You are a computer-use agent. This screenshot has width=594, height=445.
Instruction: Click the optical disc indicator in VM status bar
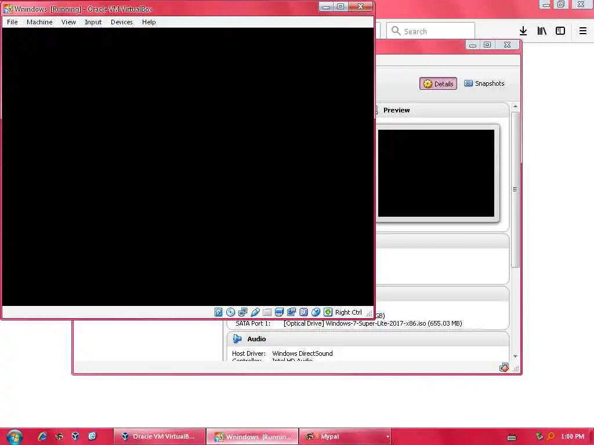[230, 312]
